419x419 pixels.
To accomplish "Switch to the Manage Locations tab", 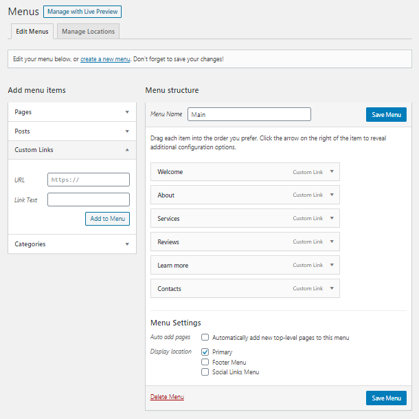I will pyautogui.click(x=88, y=32).
